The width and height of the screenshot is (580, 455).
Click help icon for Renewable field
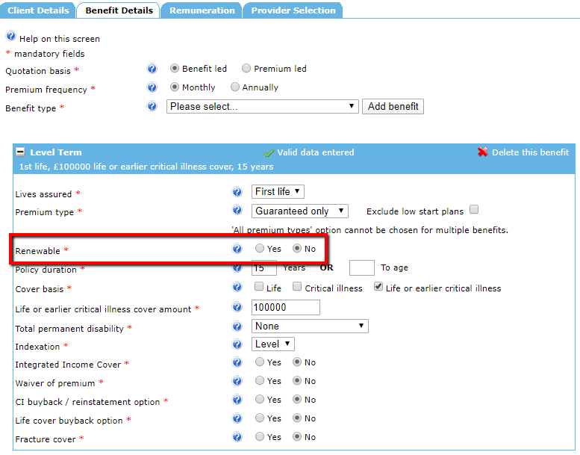[x=237, y=249]
